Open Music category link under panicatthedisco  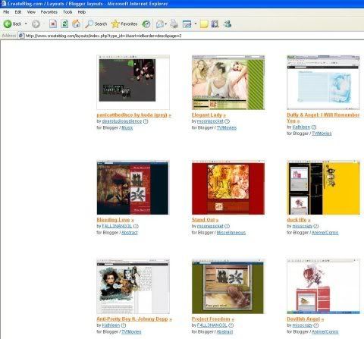[x=127, y=127]
